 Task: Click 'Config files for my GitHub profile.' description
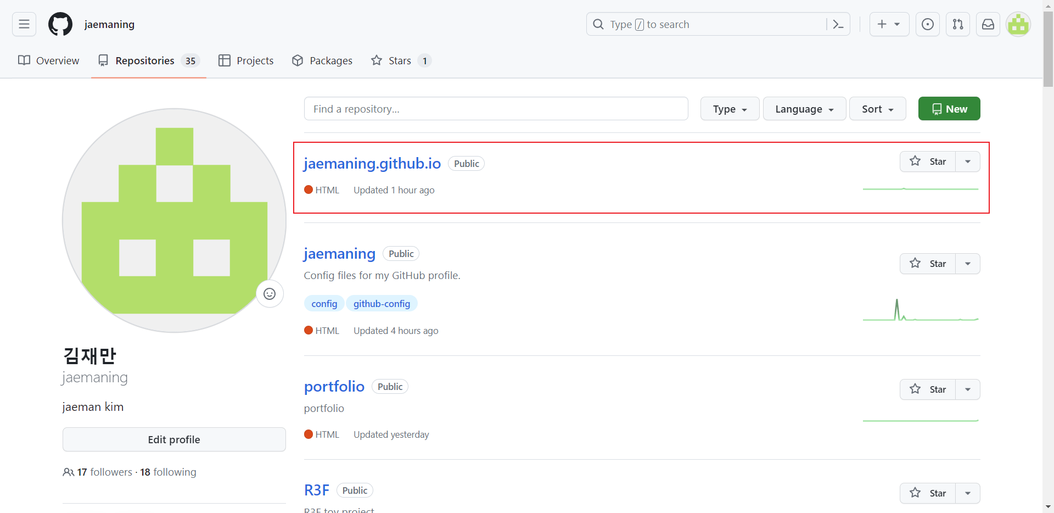[382, 275]
